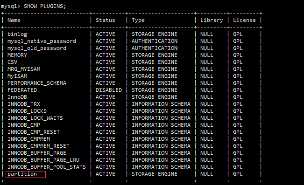Click the binlog plugin name
Screen dimensions: 304x185
coord(17,34)
